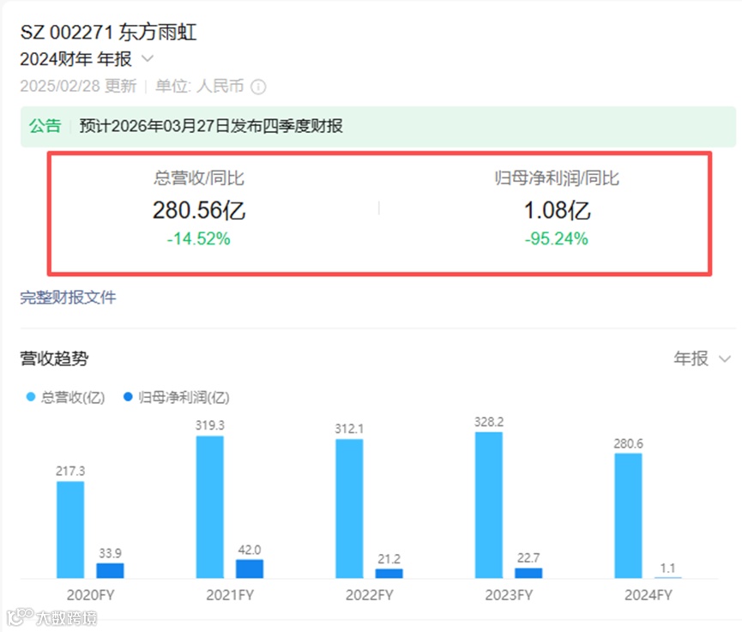Viewport: 742px width, 632px height.
Task: Click the -95.24% net profit change
Action: tap(557, 238)
